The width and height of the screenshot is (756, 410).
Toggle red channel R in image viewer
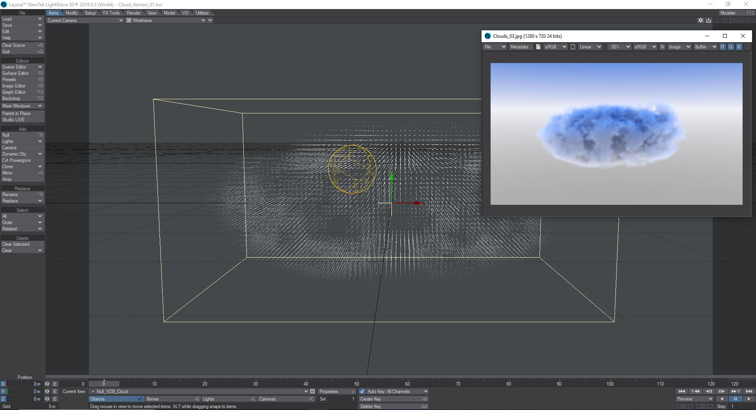(722, 47)
